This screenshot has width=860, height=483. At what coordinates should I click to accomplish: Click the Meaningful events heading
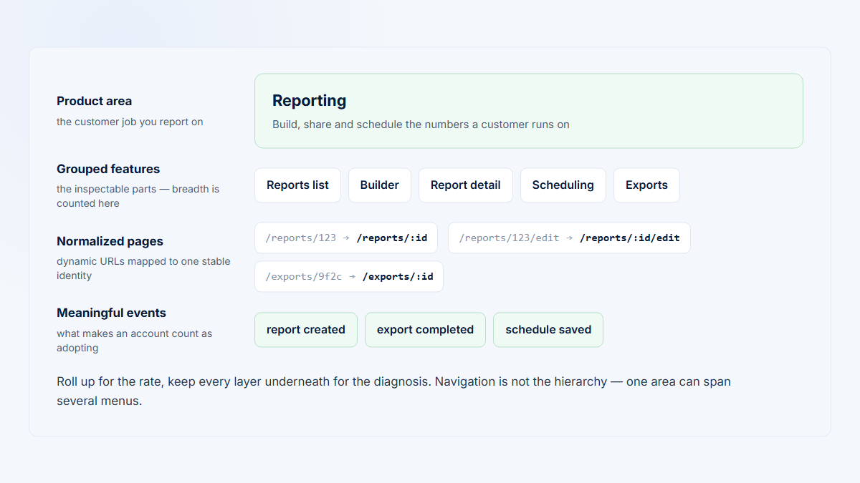[x=111, y=313]
